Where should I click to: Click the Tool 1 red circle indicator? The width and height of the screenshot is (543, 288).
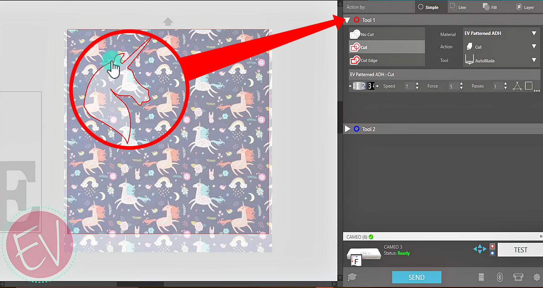356,20
